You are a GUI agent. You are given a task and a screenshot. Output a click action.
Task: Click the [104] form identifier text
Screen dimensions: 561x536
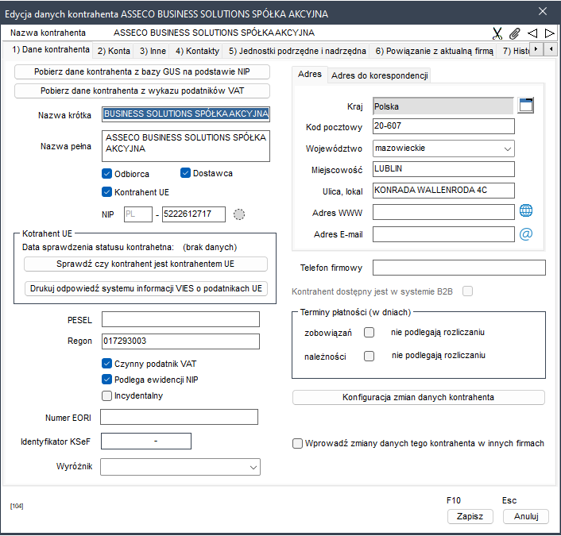click(17, 506)
